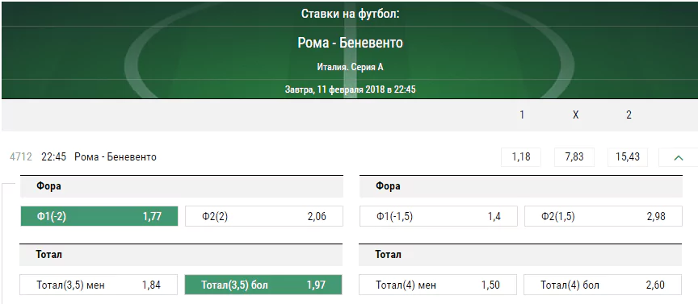The height and width of the screenshot is (304, 698).
Task: Select draw odds 7,83
Action: click(x=574, y=157)
